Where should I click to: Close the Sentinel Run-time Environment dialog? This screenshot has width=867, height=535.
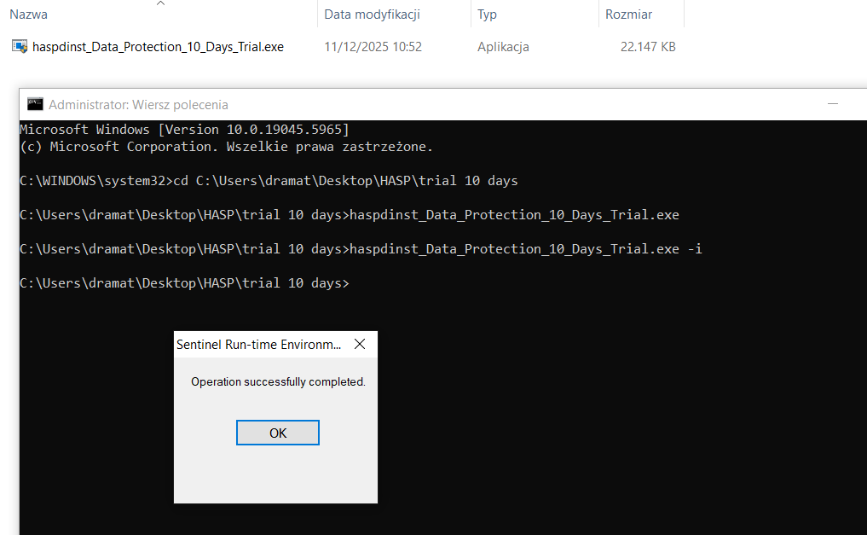point(360,345)
